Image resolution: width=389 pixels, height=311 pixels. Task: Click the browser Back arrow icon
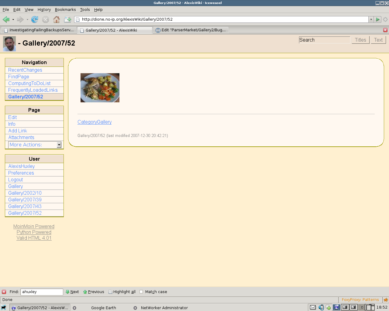[6, 19]
